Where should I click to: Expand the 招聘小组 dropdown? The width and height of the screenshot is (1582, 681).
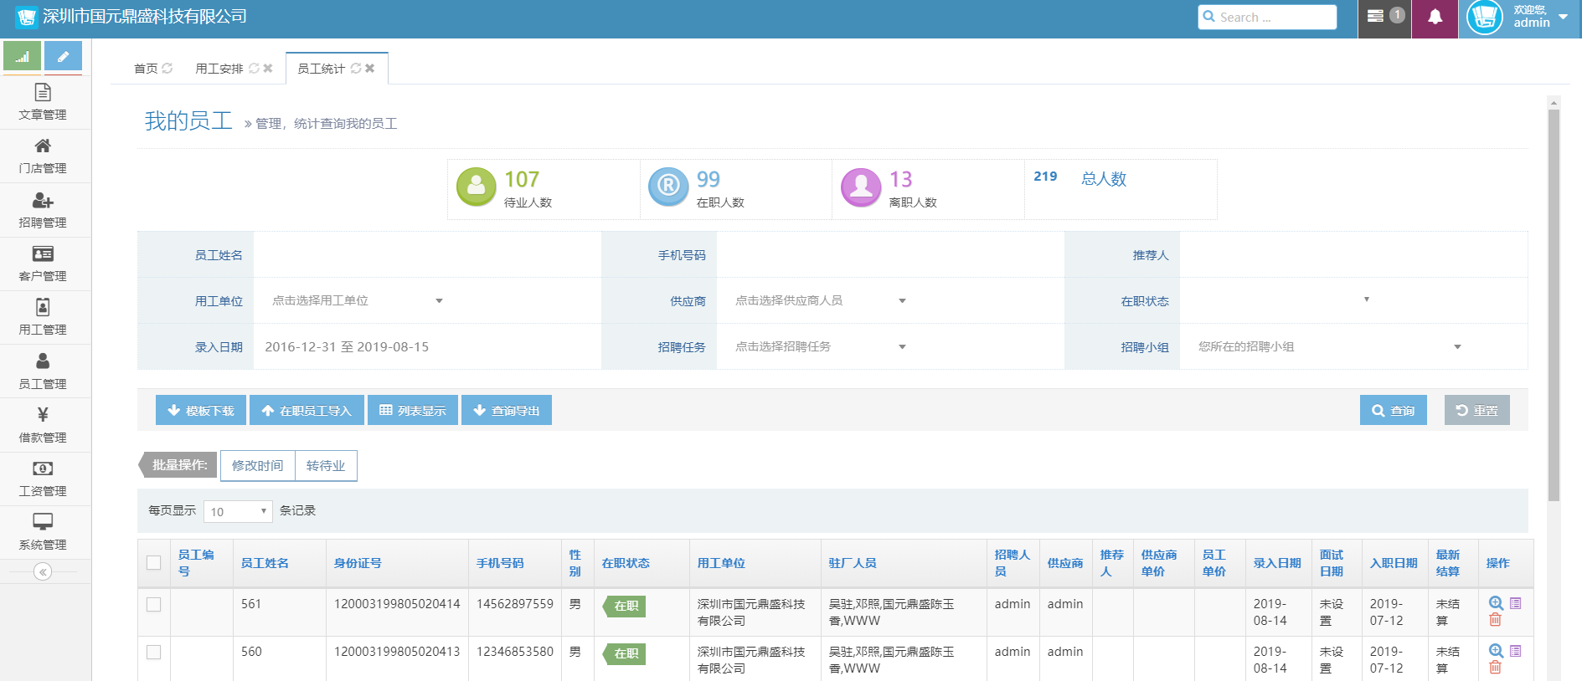[1329, 346]
